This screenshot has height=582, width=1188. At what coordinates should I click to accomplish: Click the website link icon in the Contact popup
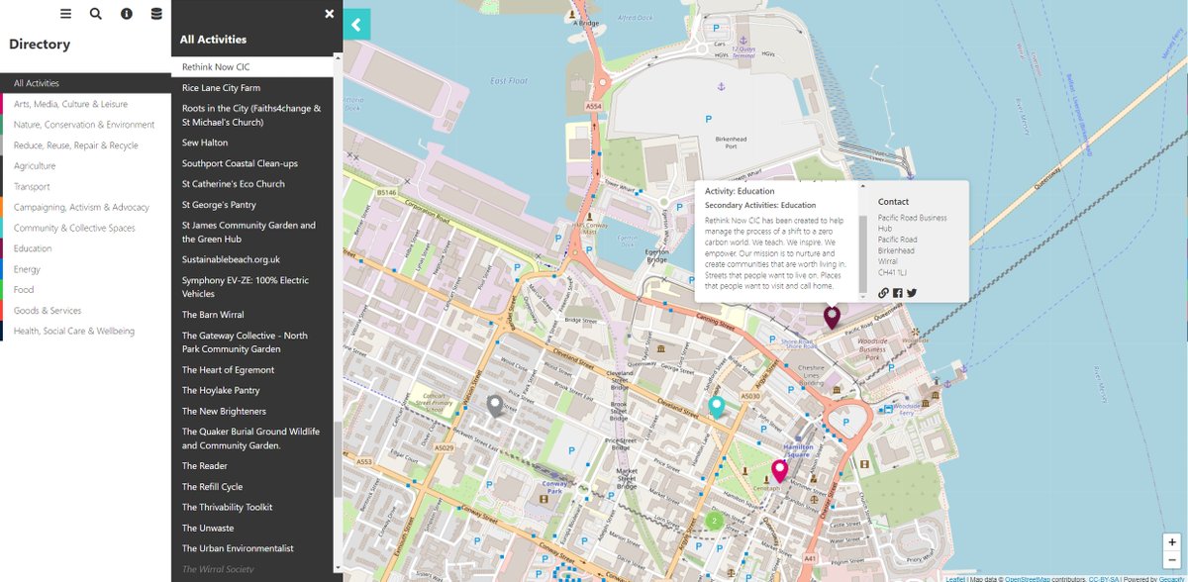(x=883, y=293)
